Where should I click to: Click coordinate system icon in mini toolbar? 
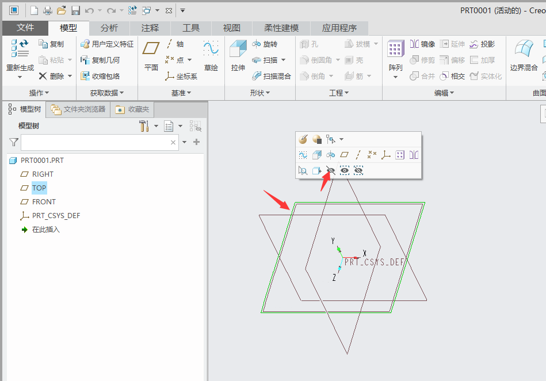(x=386, y=155)
